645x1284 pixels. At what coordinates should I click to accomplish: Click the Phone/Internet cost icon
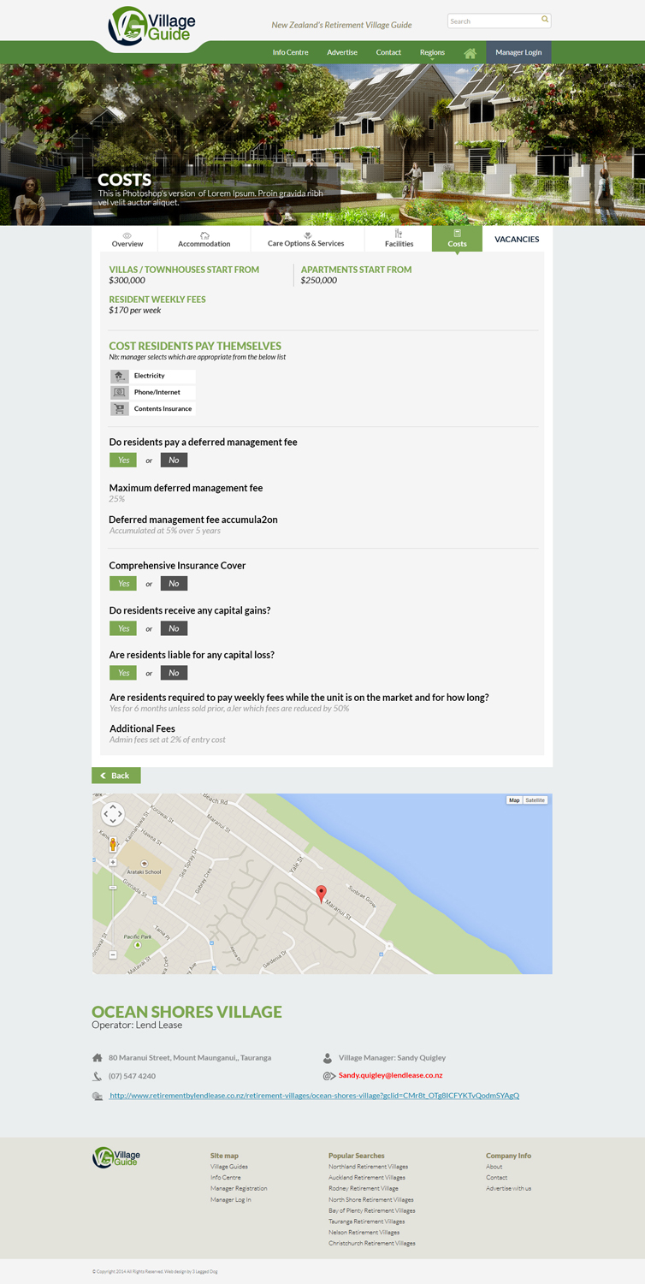[120, 392]
